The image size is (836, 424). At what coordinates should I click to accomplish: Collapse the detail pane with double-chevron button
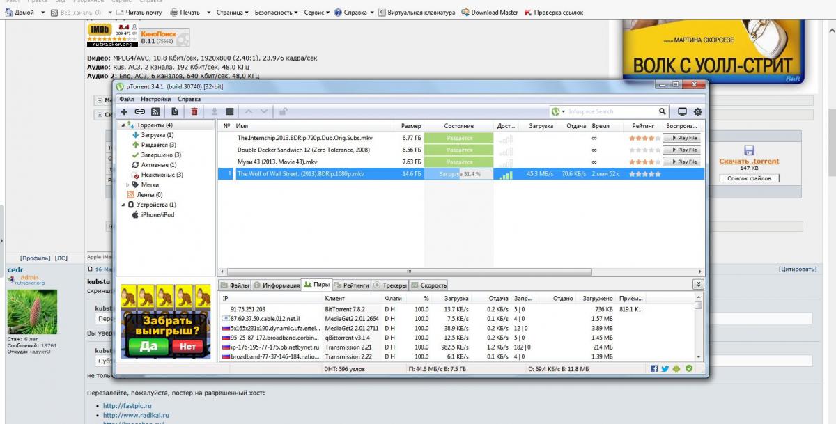(x=698, y=285)
